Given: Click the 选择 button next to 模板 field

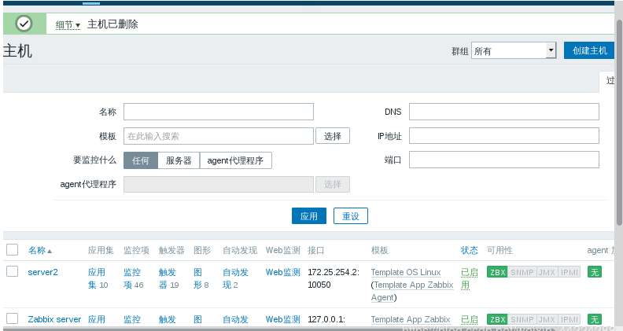Looking at the screenshot, I should [x=333, y=136].
